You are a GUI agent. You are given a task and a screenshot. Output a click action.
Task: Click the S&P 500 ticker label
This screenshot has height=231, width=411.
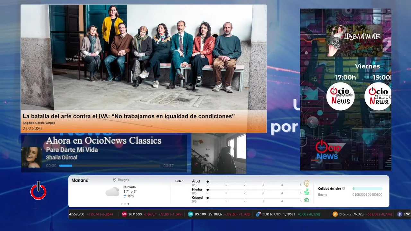(135, 214)
